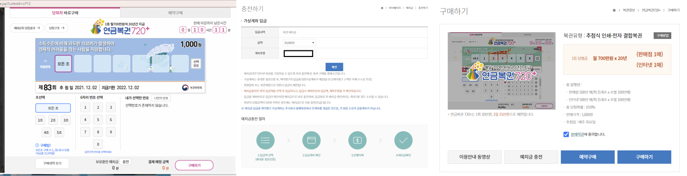The image size is (687, 176).
Task: Pick number 0 on the keypad
Action: pyautogui.click(x=98, y=144)
